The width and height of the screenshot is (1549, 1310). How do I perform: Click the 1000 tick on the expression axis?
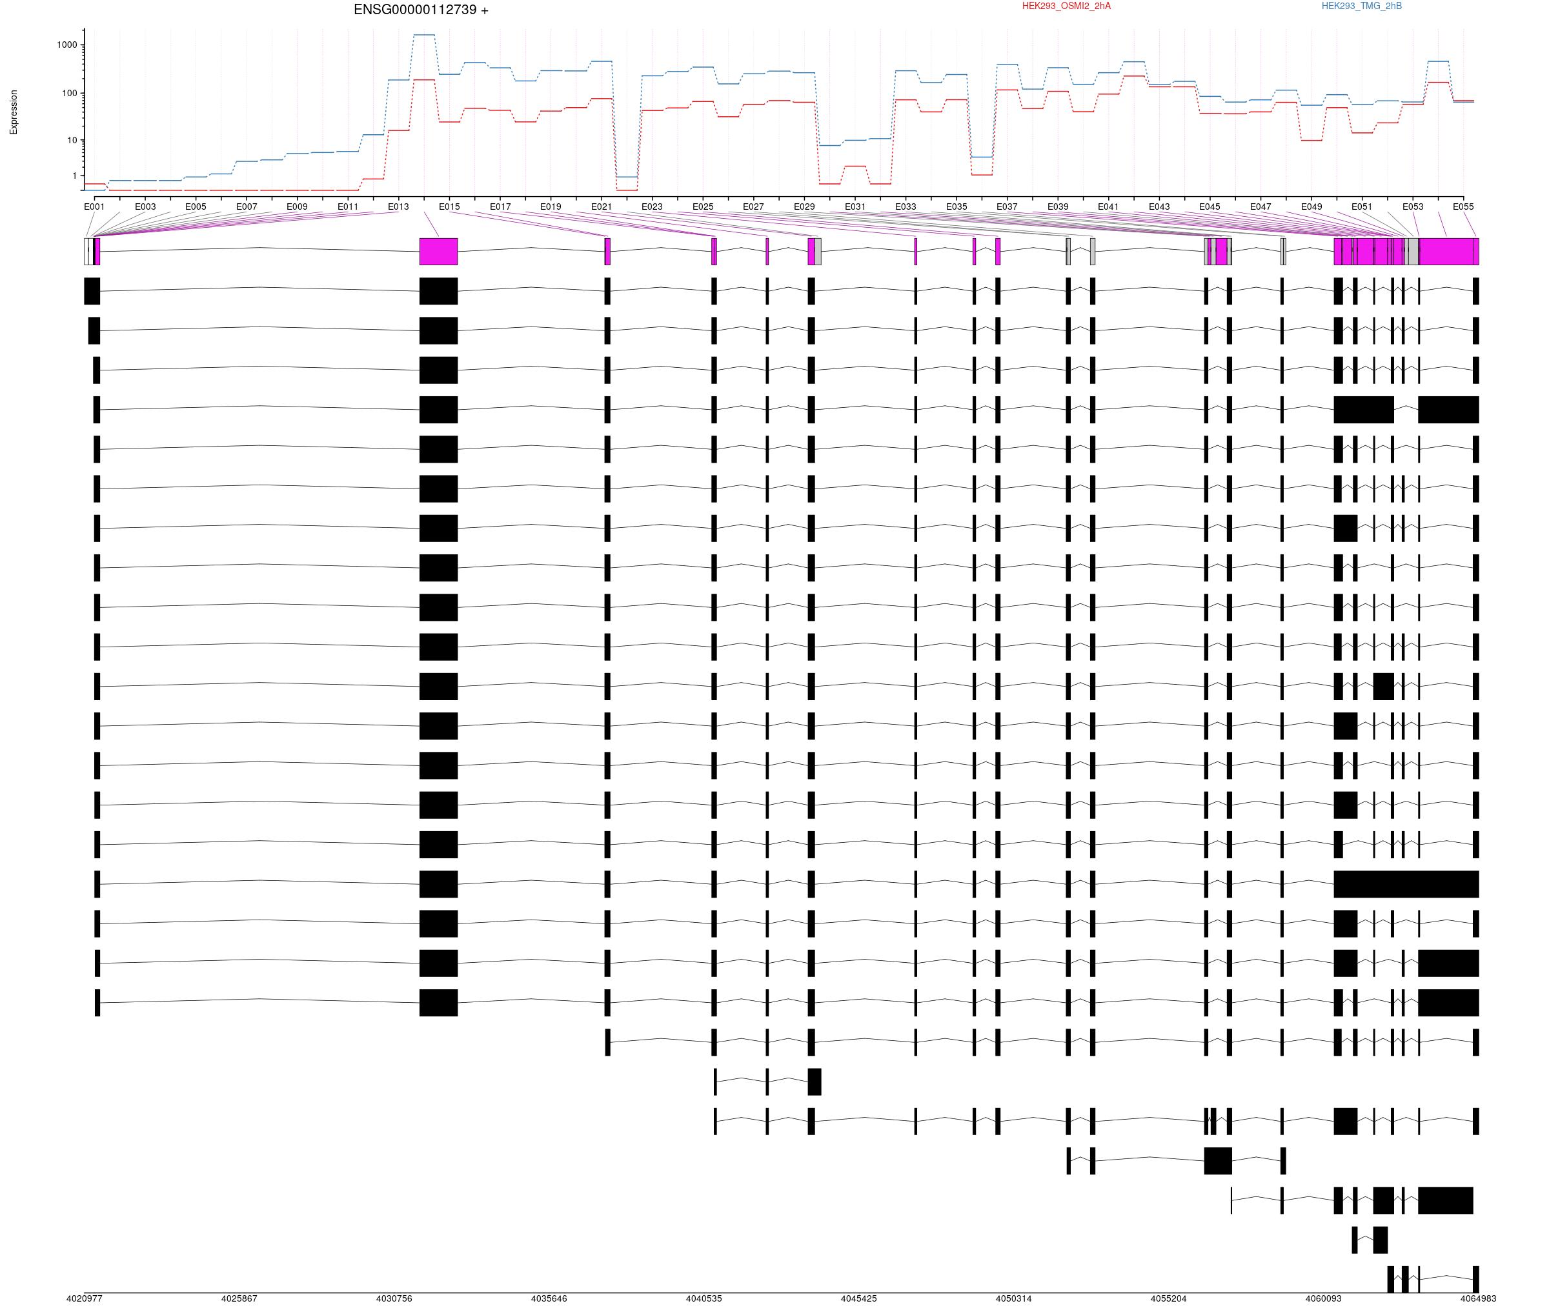tap(67, 45)
